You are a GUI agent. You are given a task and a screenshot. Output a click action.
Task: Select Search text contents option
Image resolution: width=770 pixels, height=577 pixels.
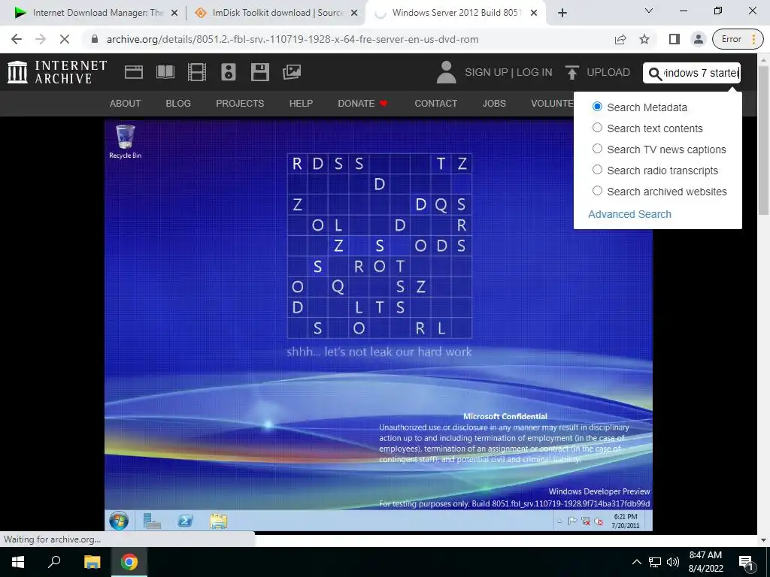coord(597,128)
